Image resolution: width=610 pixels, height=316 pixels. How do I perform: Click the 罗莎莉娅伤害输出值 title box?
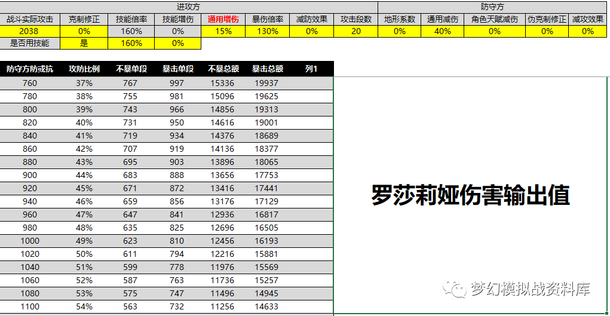tap(471, 195)
